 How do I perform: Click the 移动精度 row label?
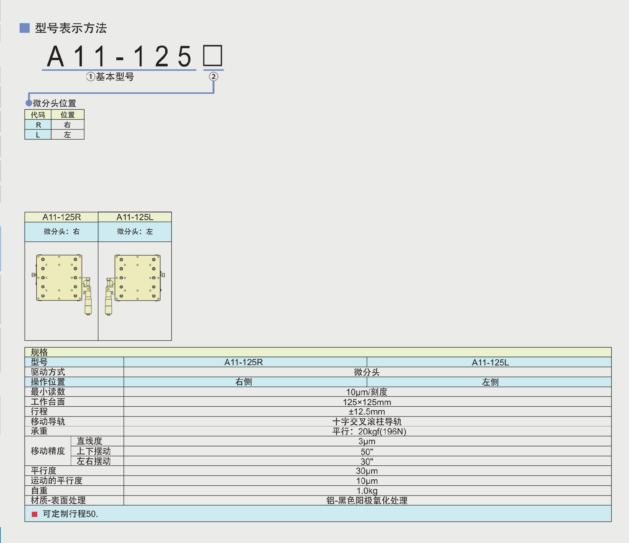(48, 451)
